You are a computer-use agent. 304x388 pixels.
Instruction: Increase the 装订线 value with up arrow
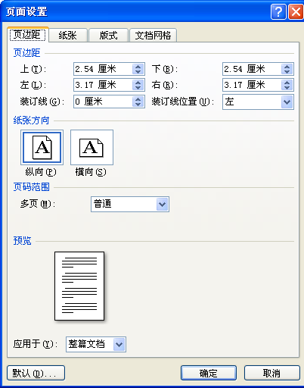138,99
